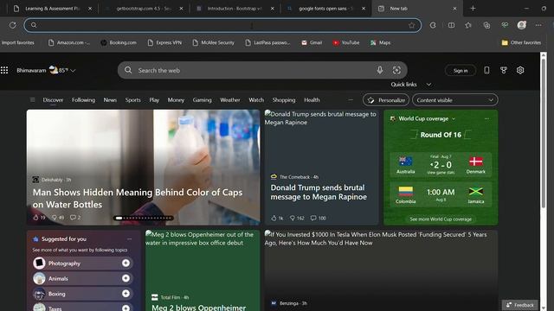Screen dimensions: 554x311
Task: Open a new browser tab
Action: 473,9
